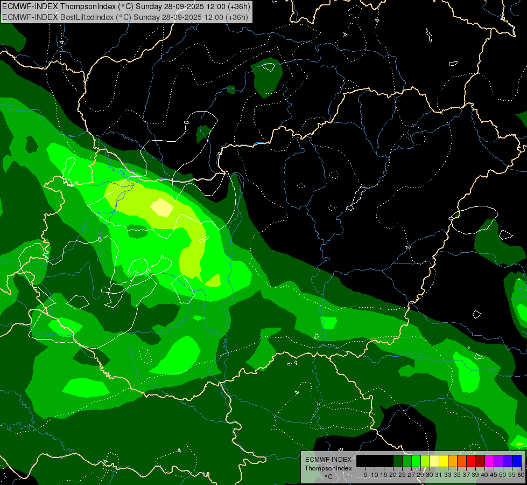Click legend scale value 55
Image resolution: width=527 pixels, height=485 pixels.
512,475
